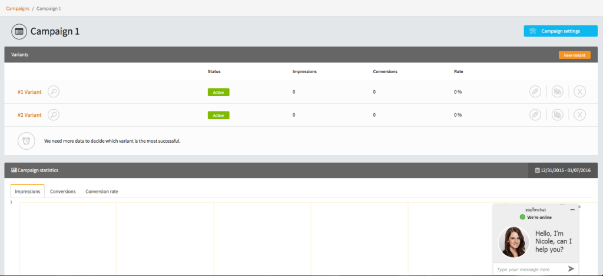Click the 0 % rate of #2 Variant

(x=458, y=115)
